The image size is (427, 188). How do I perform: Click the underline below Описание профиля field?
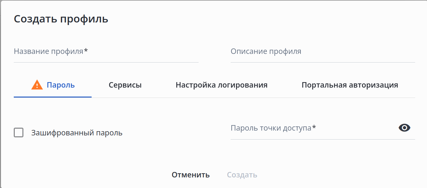coord(323,62)
